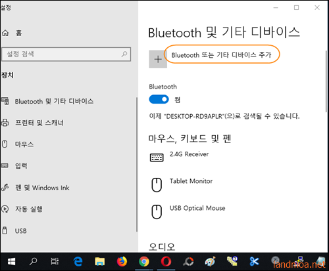Click the printer icon in the sidebar
329x271 pixels.
(x=5, y=123)
